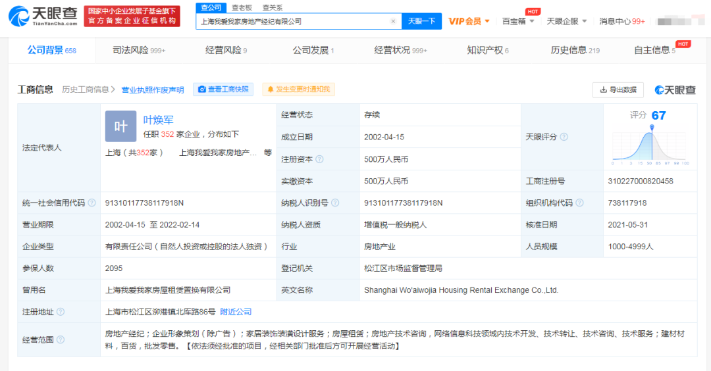The image size is (711, 371).
Task: Open 消息中心 notifications
Action: click(x=622, y=21)
